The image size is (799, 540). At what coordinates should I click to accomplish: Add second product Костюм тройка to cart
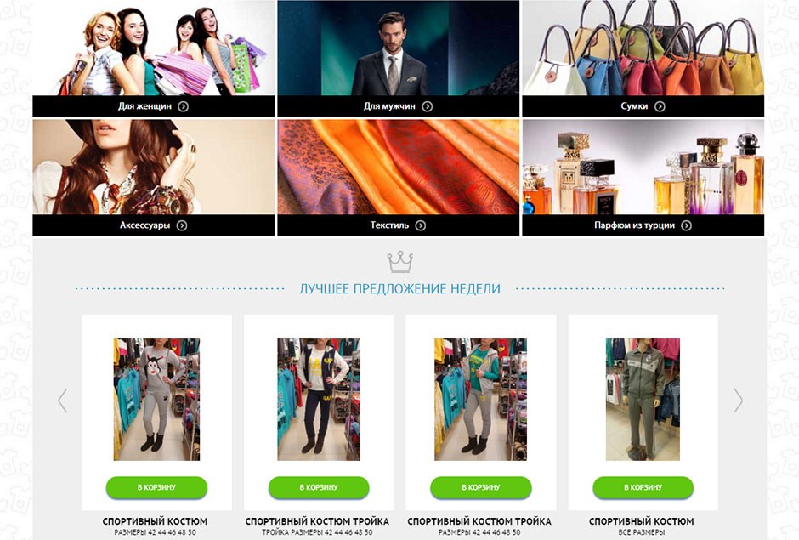pos(319,487)
